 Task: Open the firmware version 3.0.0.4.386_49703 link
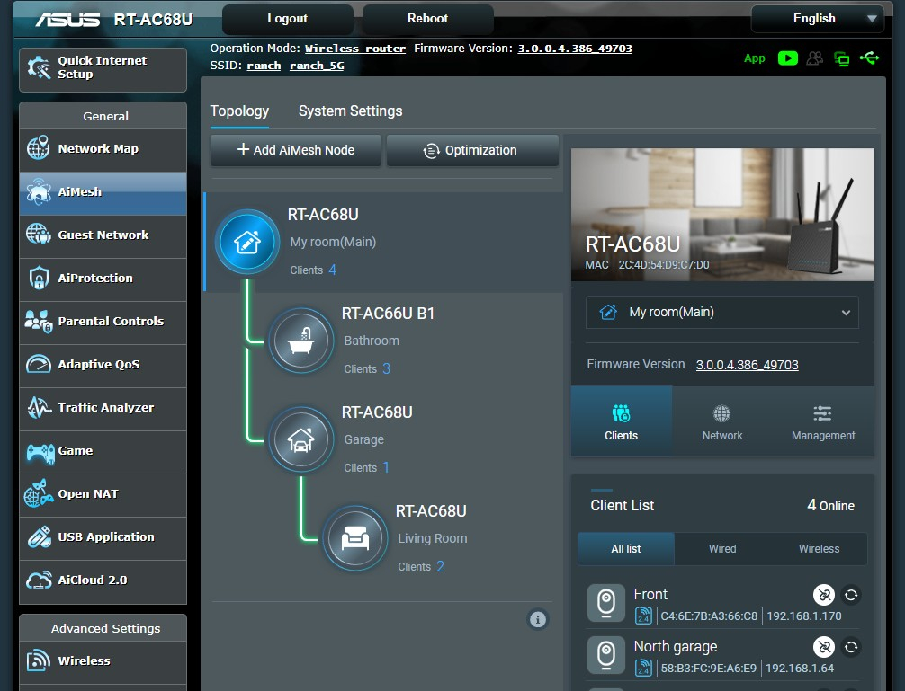(x=747, y=365)
